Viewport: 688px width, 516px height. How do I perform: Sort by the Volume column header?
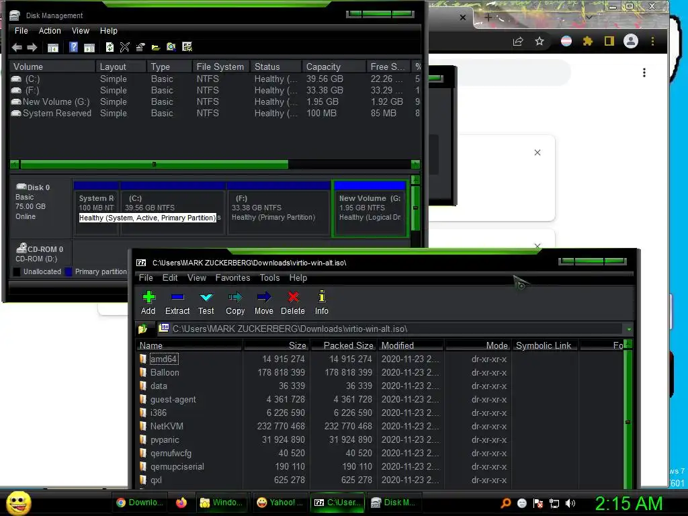click(52, 67)
